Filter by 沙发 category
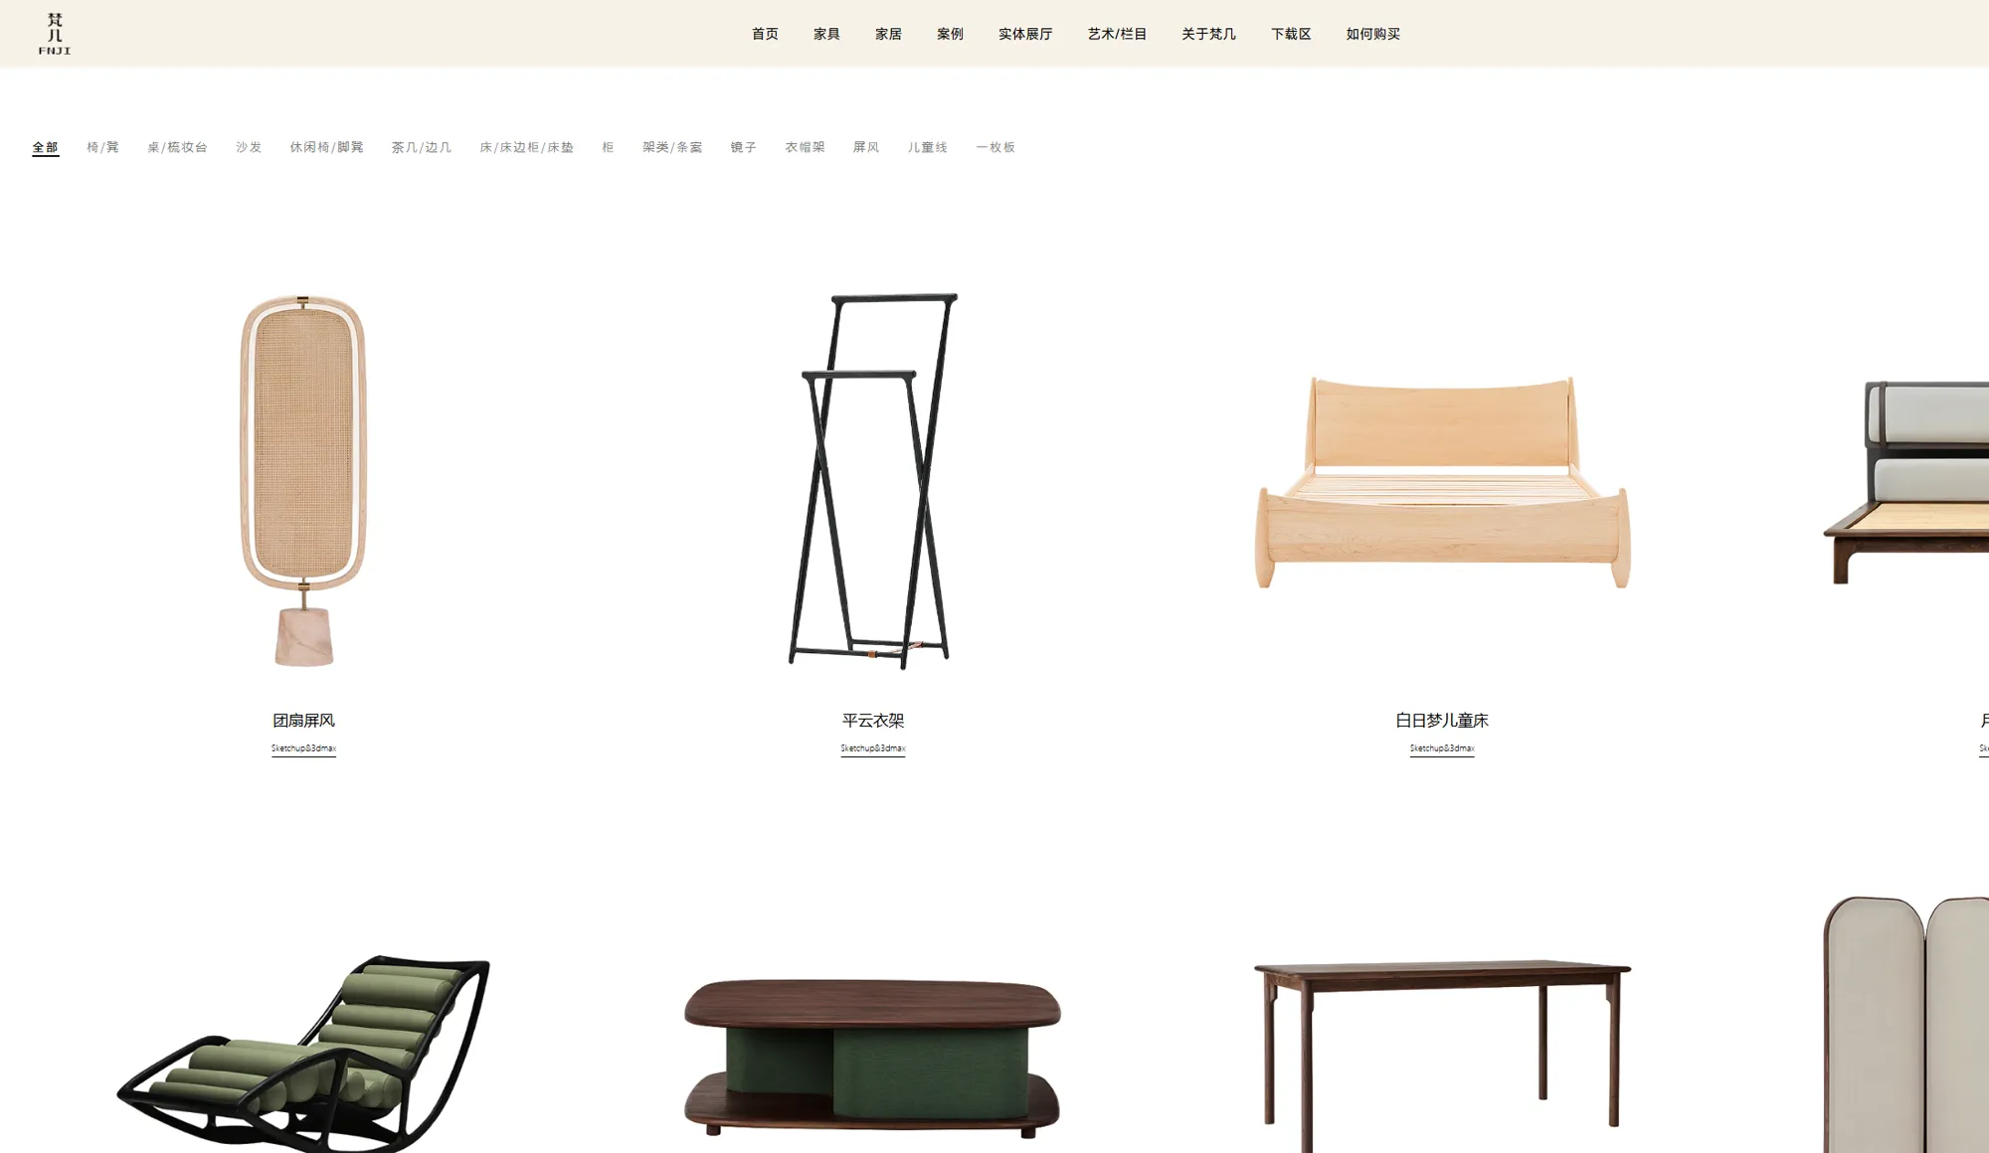 [249, 147]
